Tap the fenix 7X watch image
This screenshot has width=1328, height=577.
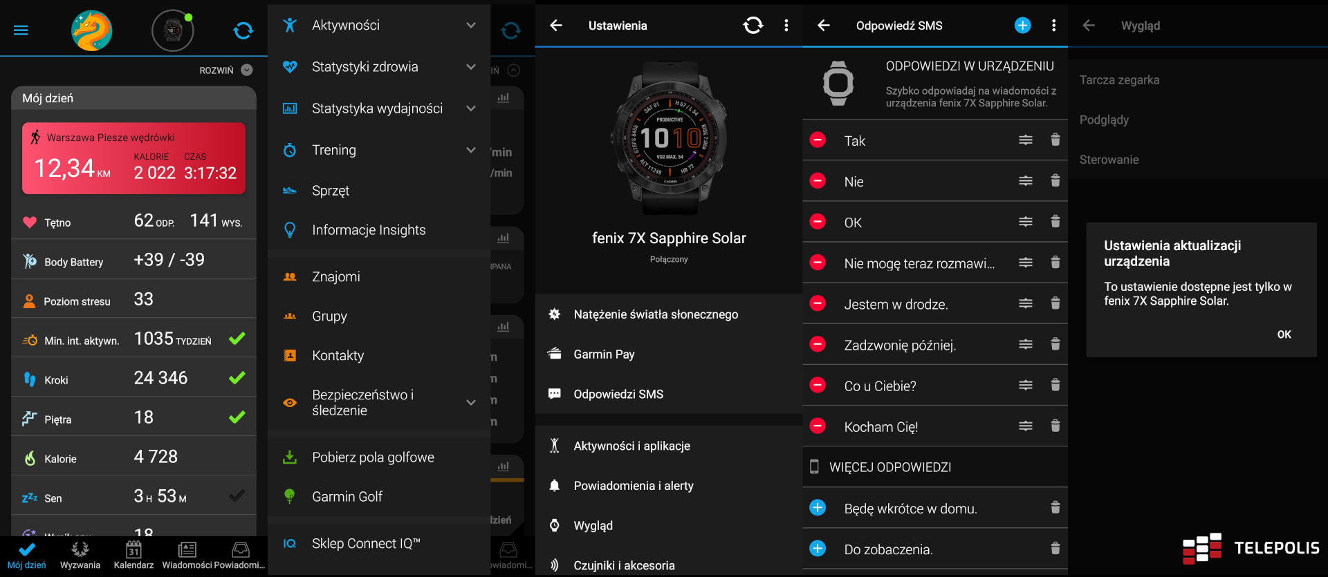pyautogui.click(x=668, y=138)
